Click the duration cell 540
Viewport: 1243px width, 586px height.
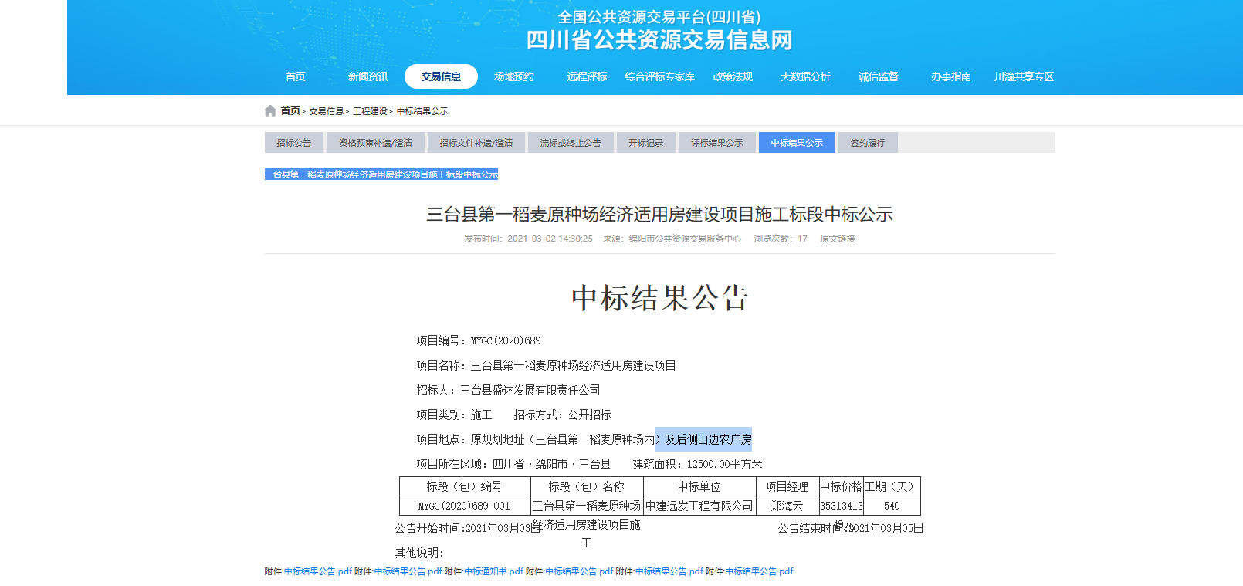coord(892,506)
